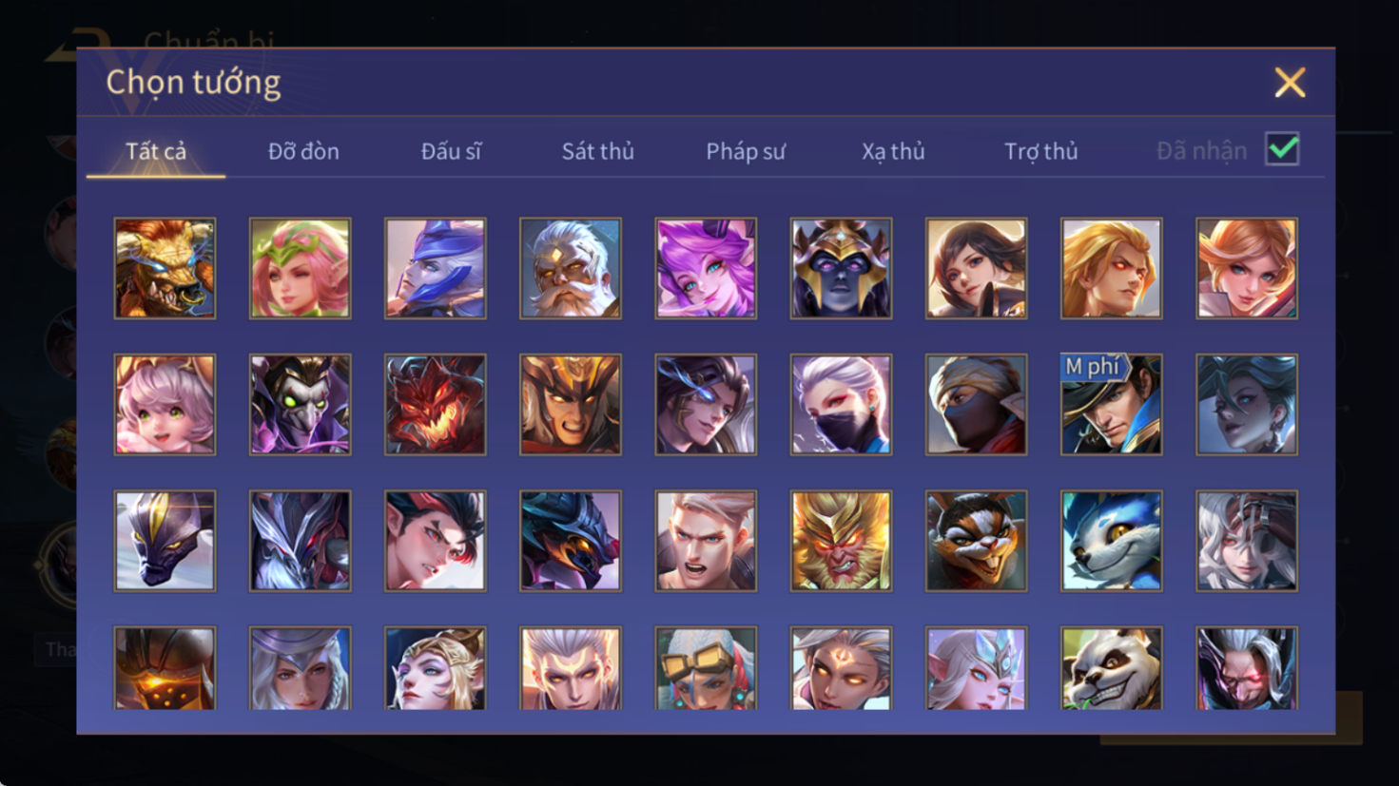This screenshot has width=1399, height=786.
Task: Toggle the "Đã nhận" checkbox
Action: coord(1282,149)
